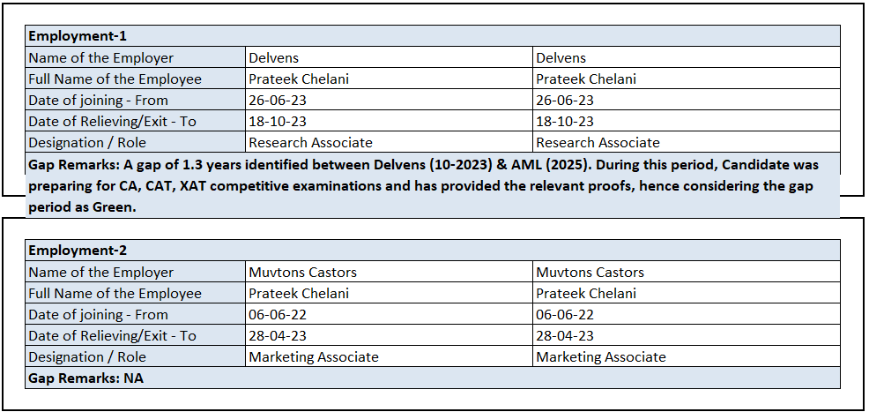Screen dimensions: 869x412
Task: Select Designation / Role label in Employment-2
Action: [x=87, y=357]
